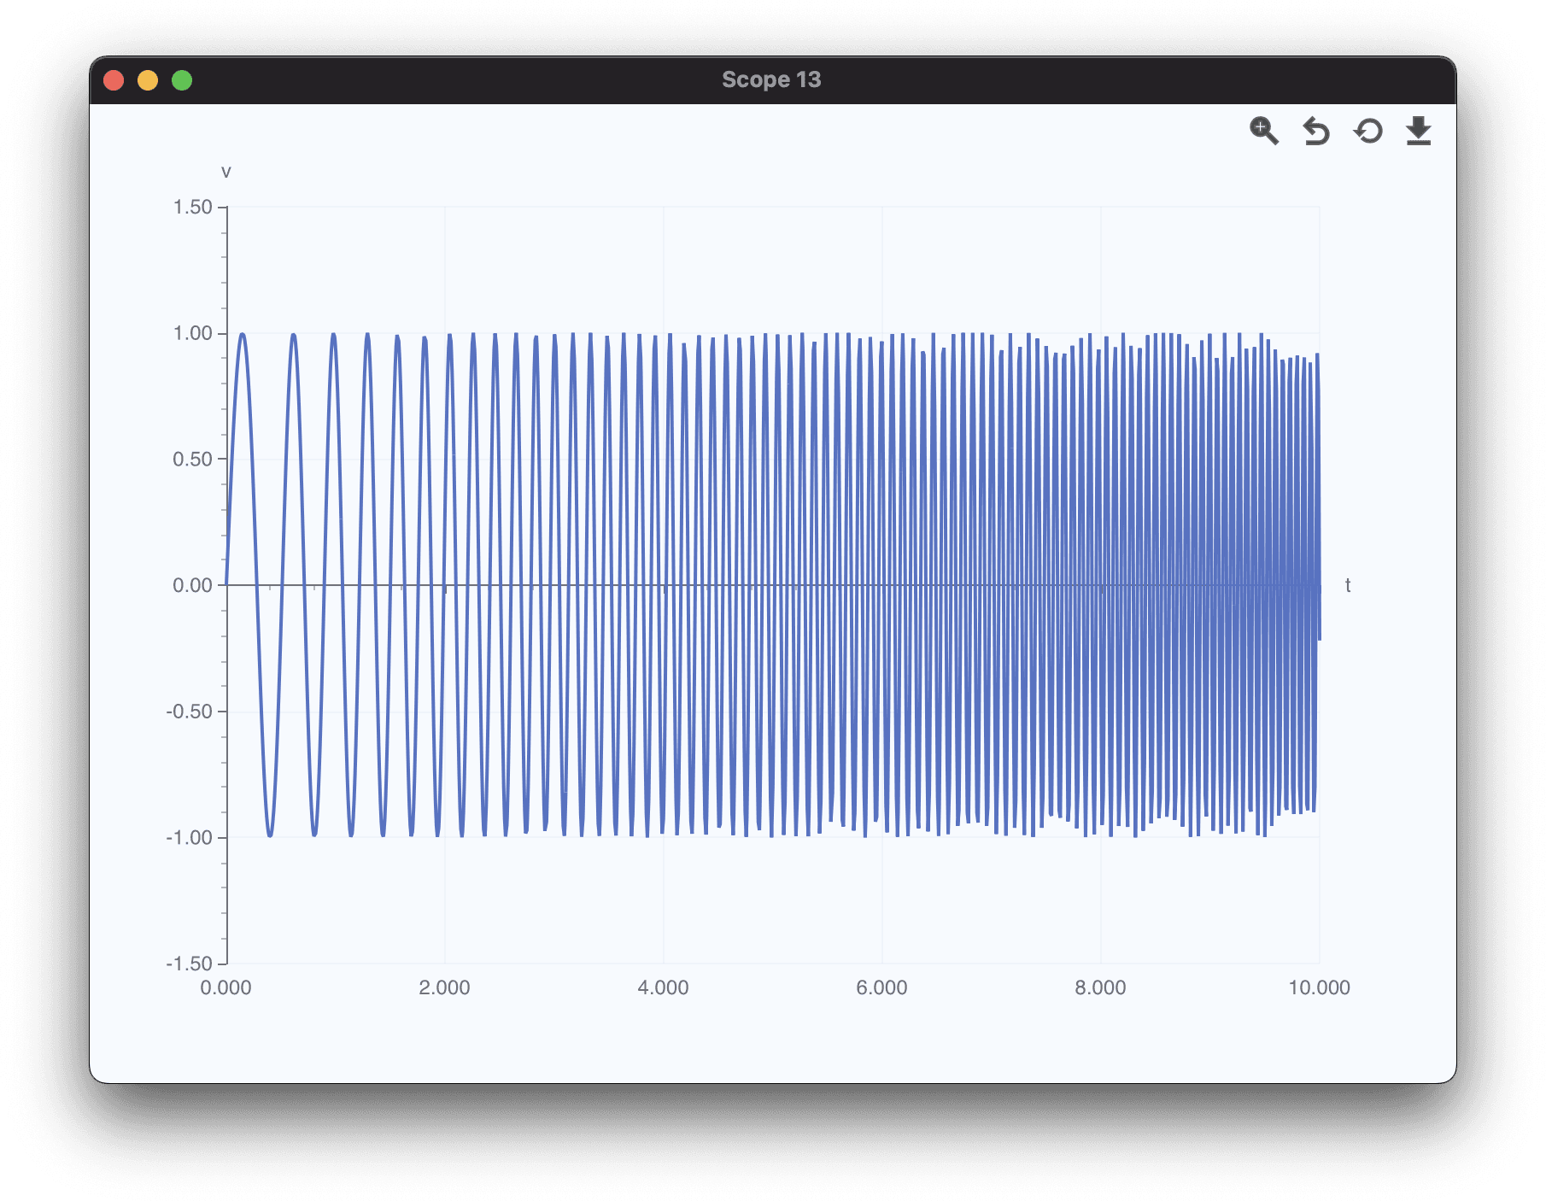1546x1201 pixels.
Task: Select the zoom-in magnifier tool
Action: (1264, 130)
